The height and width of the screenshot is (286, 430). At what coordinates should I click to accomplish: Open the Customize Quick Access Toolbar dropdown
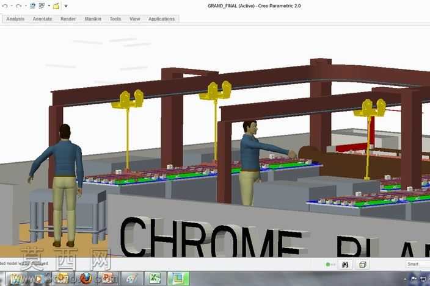(x=66, y=5)
